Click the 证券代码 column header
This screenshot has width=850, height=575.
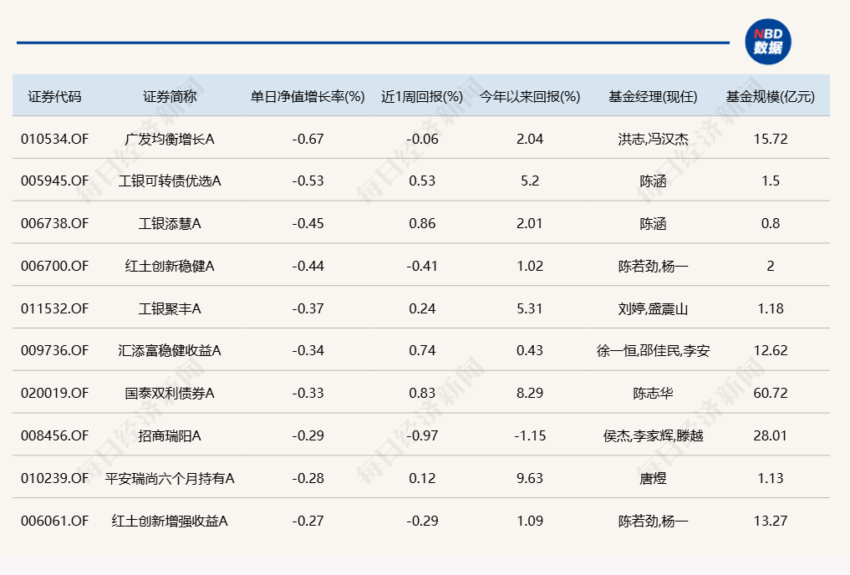click(54, 96)
